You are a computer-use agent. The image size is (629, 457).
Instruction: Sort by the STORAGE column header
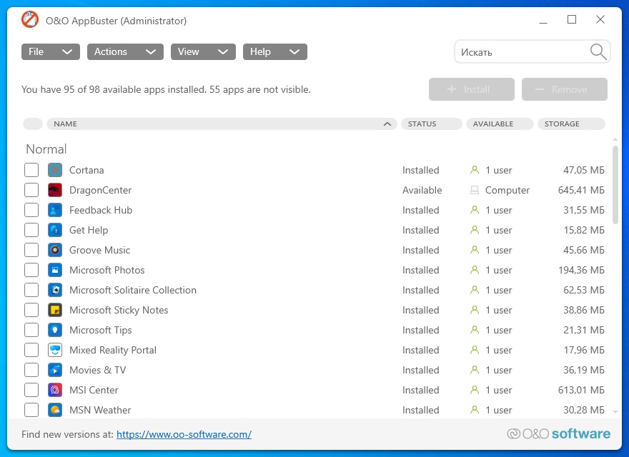tap(571, 124)
